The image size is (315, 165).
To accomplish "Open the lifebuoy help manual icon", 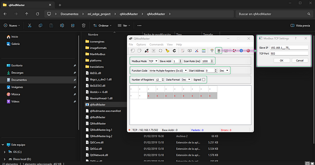I will [x=234, y=50].
